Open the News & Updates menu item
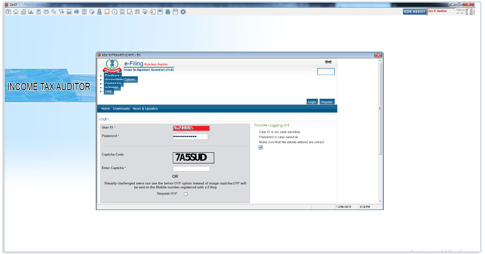Viewport: 485px width, 254px height. tap(145, 109)
